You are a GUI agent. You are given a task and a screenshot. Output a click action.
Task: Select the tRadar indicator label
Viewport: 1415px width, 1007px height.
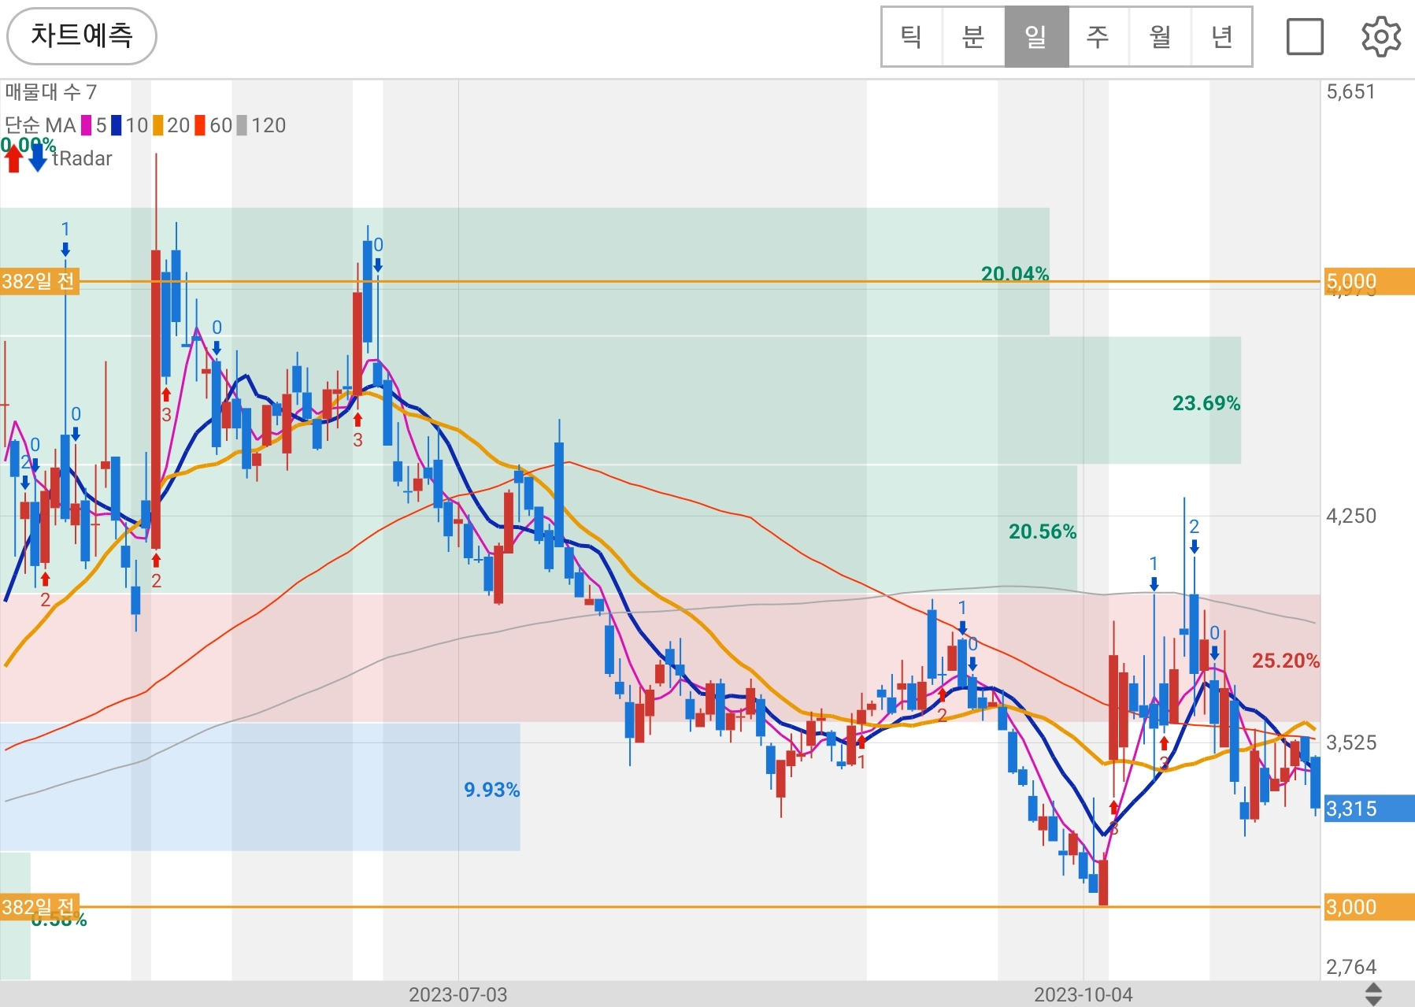pyautogui.click(x=83, y=158)
